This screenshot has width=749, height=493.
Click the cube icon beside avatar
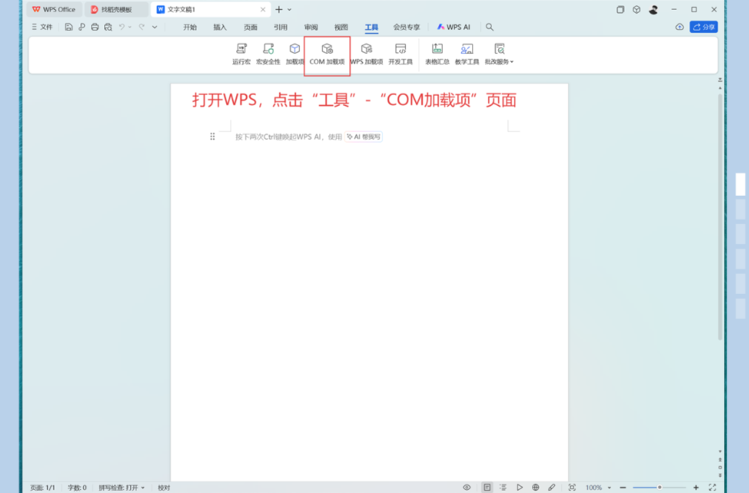[x=636, y=9]
